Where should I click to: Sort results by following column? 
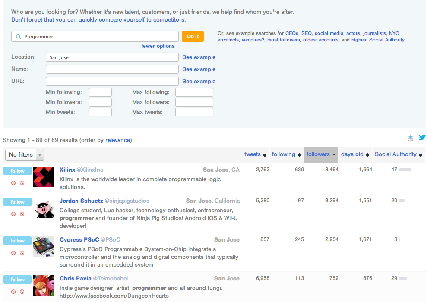[x=287, y=154]
